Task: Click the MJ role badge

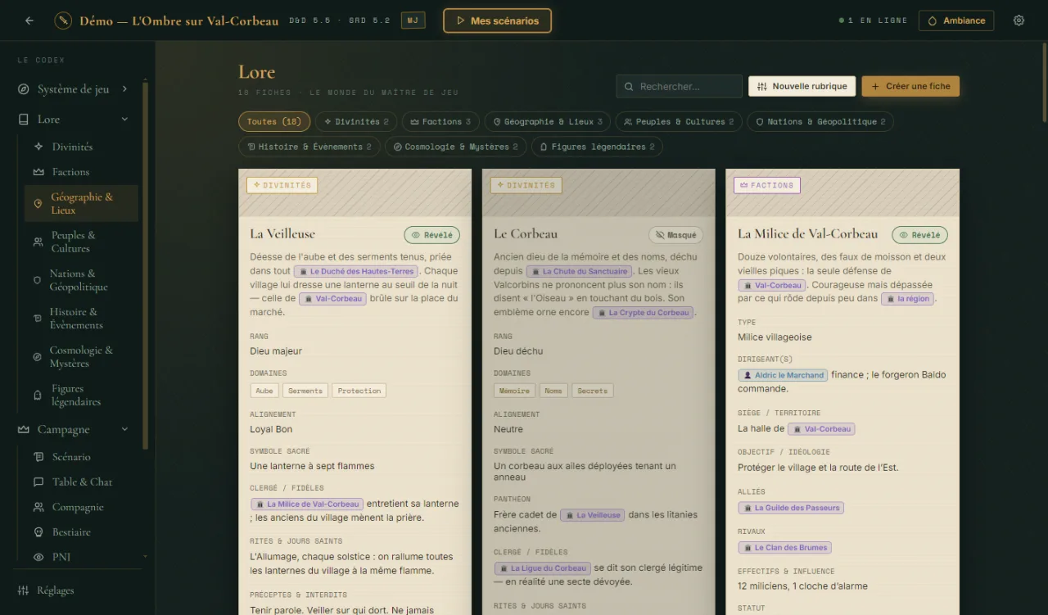Action: [413, 20]
